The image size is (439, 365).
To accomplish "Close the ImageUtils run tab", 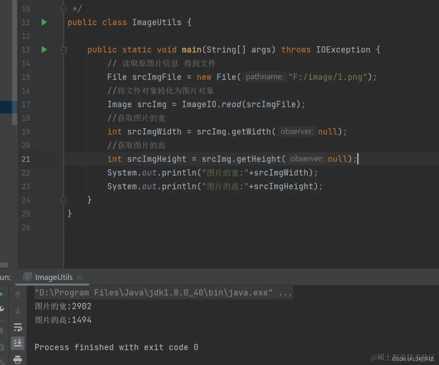I will tap(80, 277).
